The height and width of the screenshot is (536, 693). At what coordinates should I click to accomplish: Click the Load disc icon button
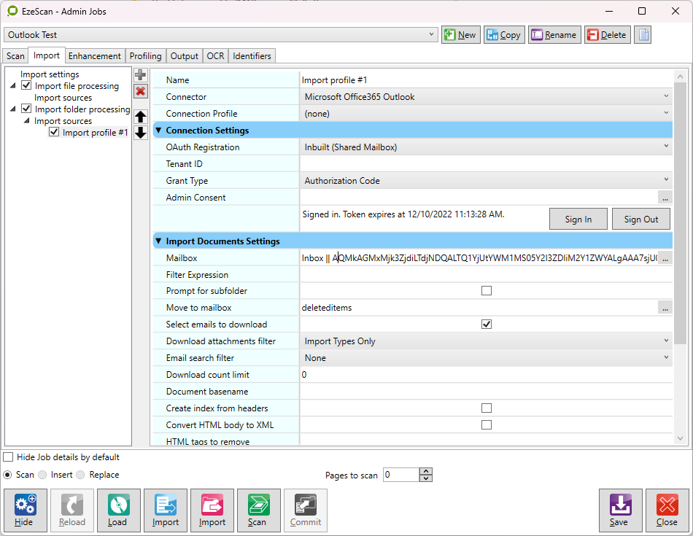point(117,510)
